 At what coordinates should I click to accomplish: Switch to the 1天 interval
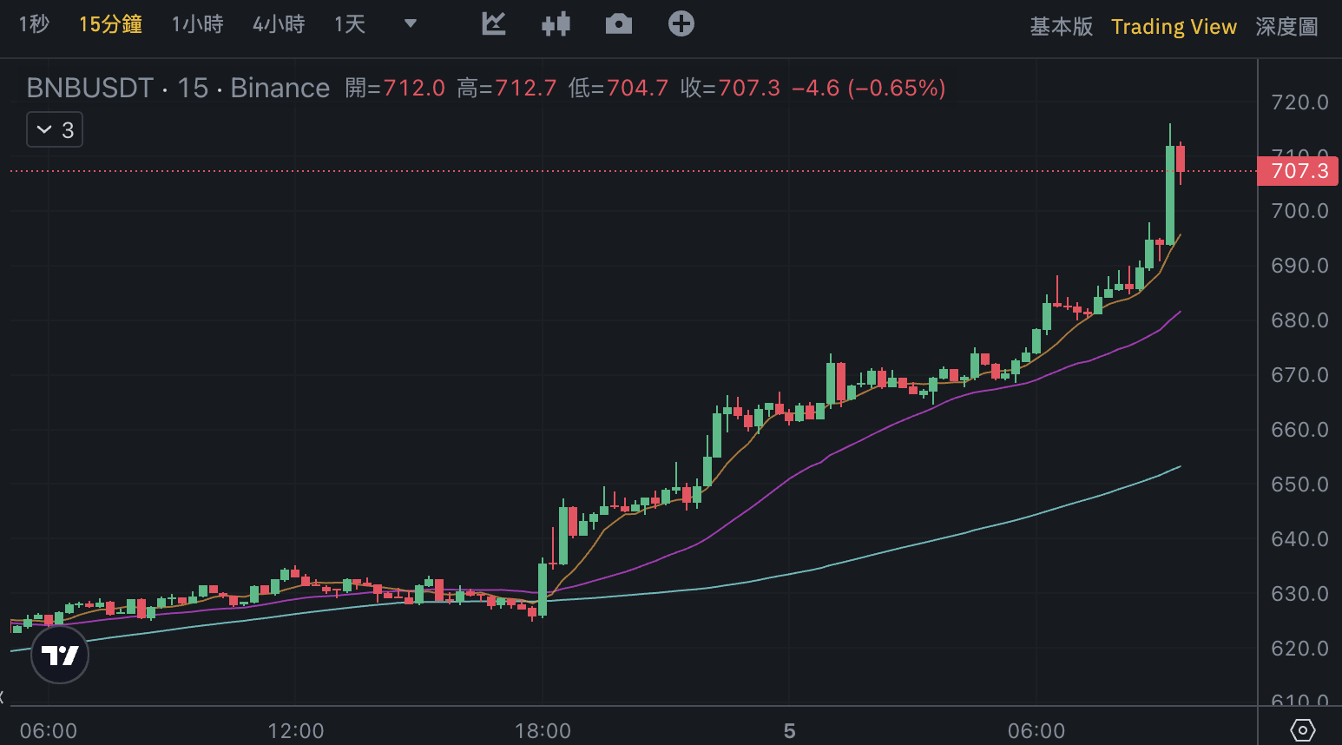coord(350,24)
